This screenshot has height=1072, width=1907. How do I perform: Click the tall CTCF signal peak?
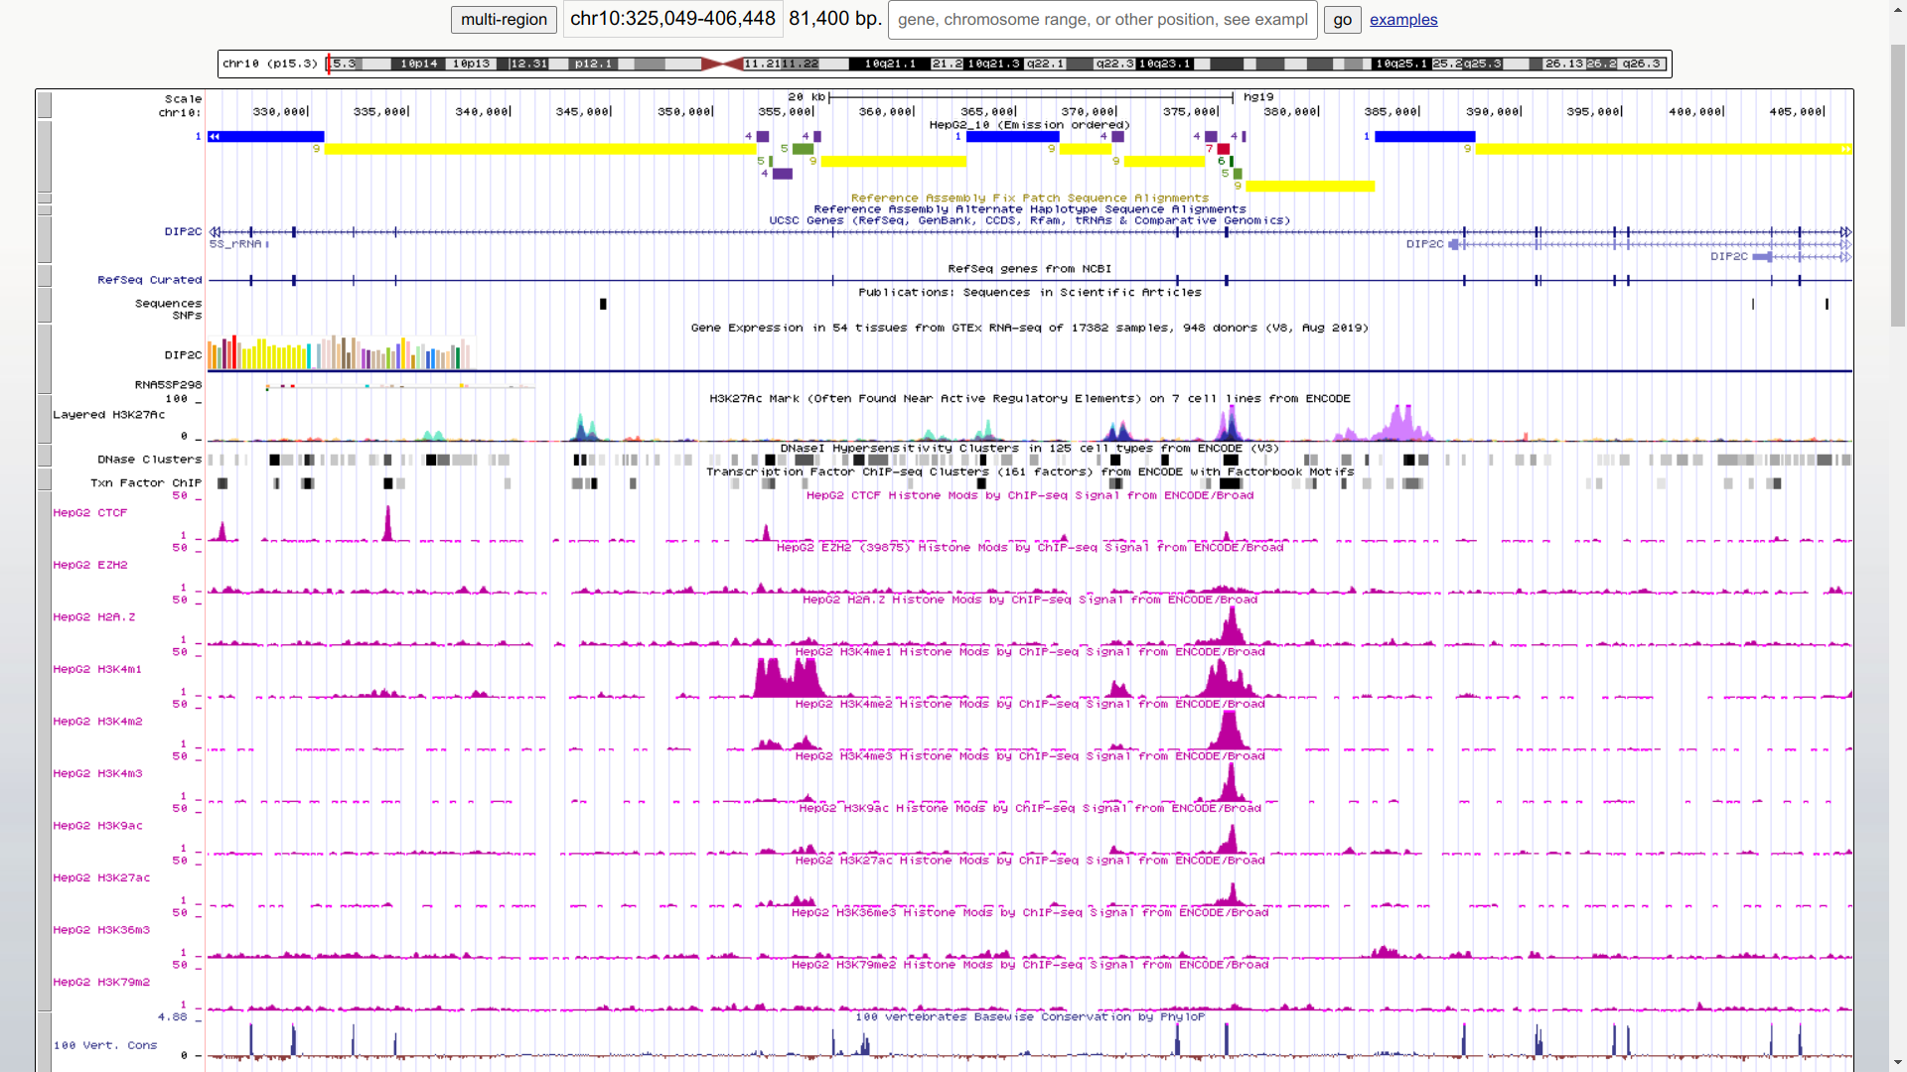click(387, 523)
